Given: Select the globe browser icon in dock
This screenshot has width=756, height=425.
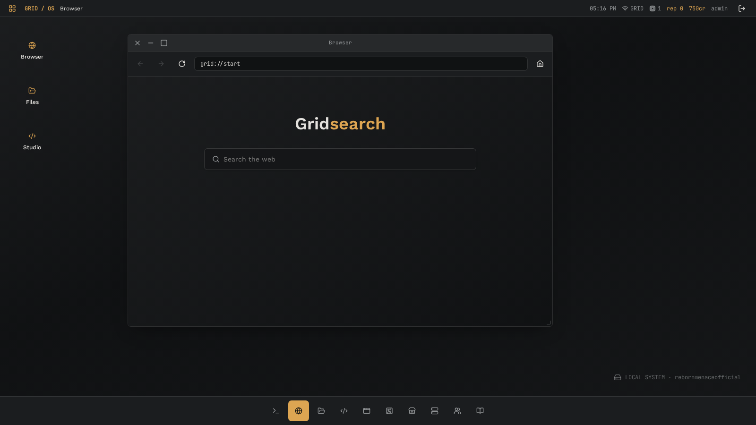Looking at the screenshot, I should (299, 411).
